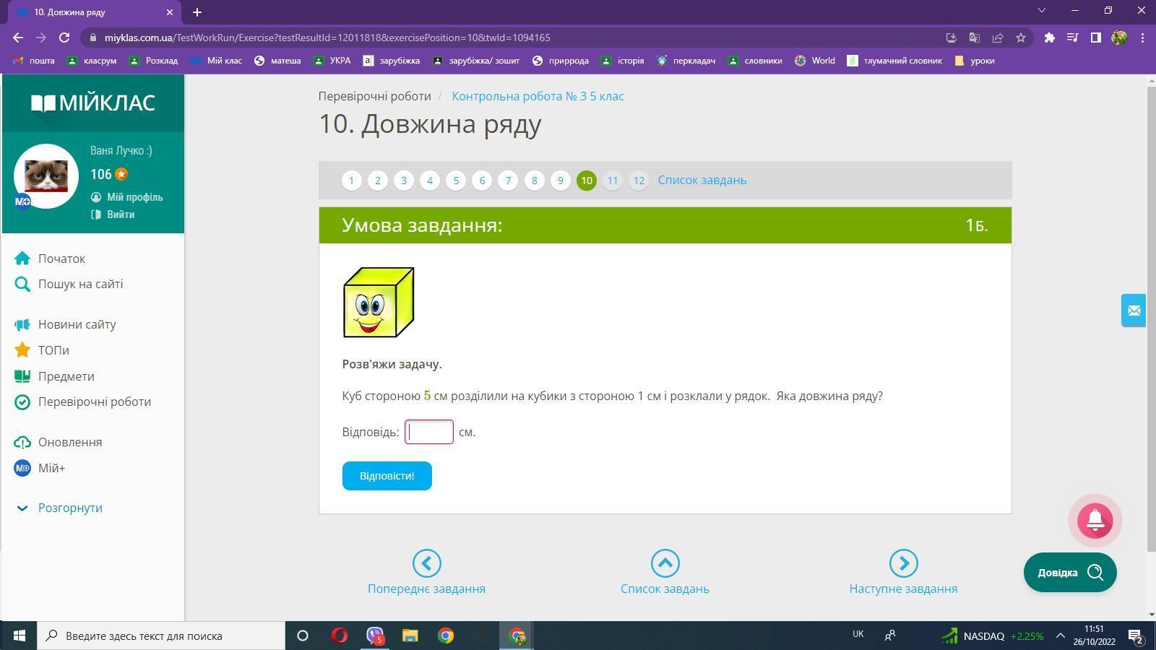Open Довідка help search button
This screenshot has height=650, width=1156.
pyautogui.click(x=1070, y=573)
